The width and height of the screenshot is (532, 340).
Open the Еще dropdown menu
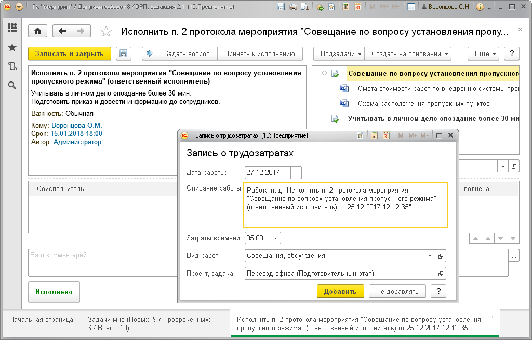click(x=484, y=53)
